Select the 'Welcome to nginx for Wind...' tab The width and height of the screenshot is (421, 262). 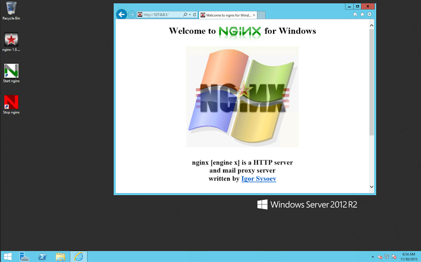pos(228,15)
